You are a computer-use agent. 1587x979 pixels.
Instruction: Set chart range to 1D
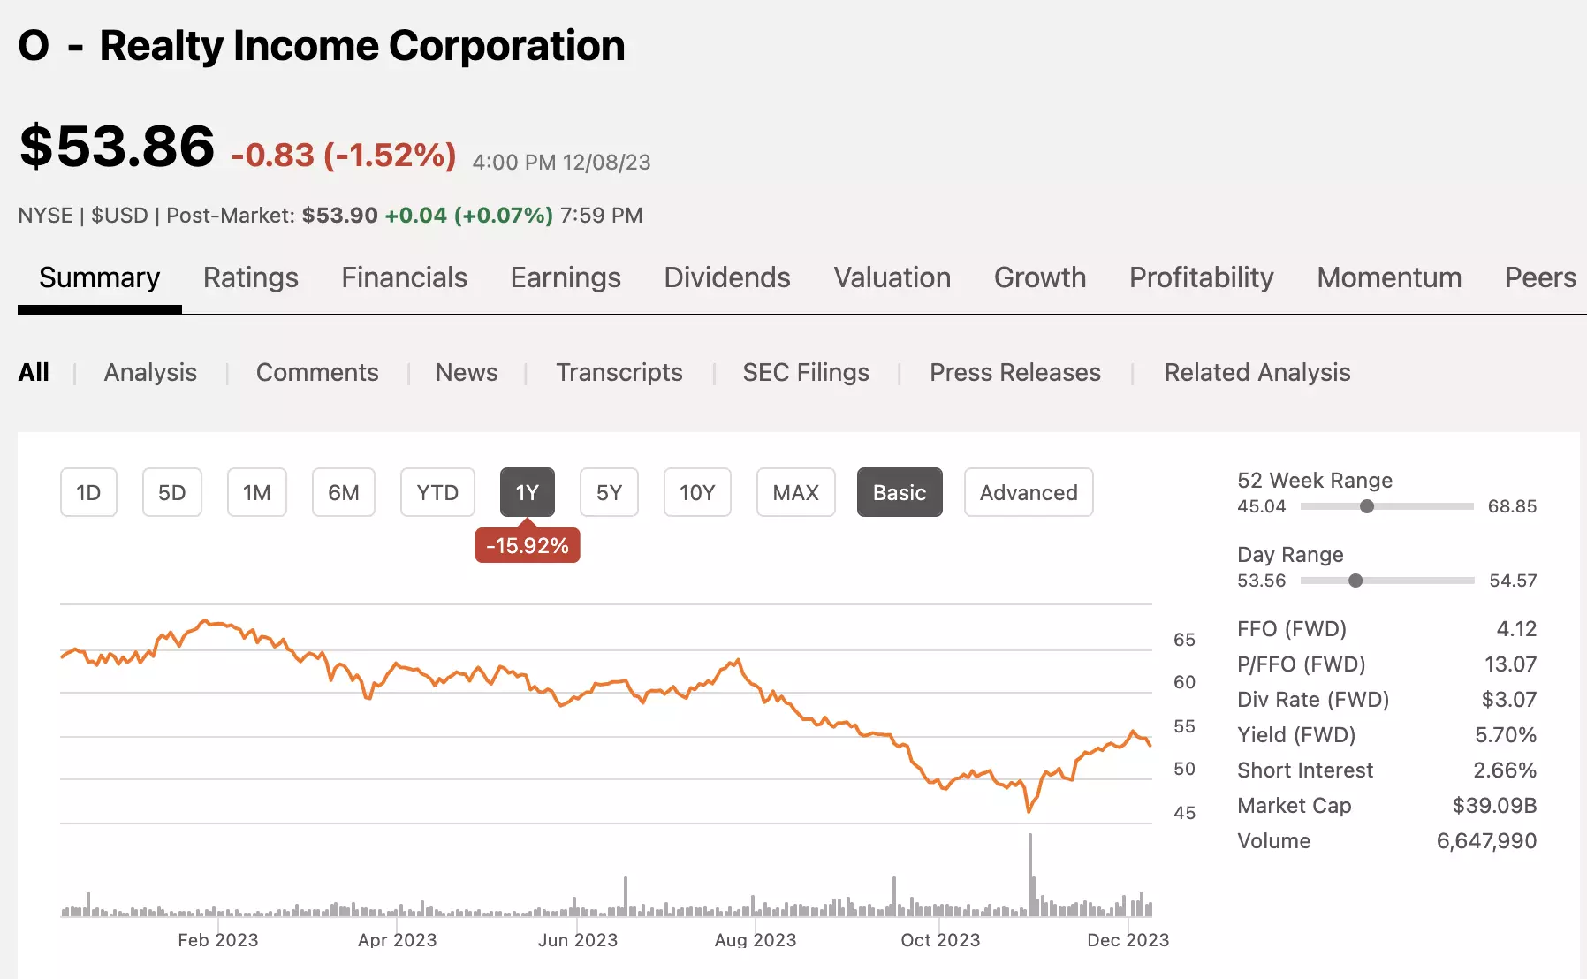pyautogui.click(x=88, y=492)
